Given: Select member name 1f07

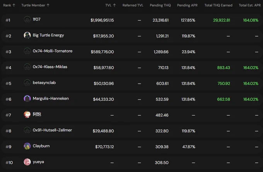Looking at the screenshot, I should point(37,19).
